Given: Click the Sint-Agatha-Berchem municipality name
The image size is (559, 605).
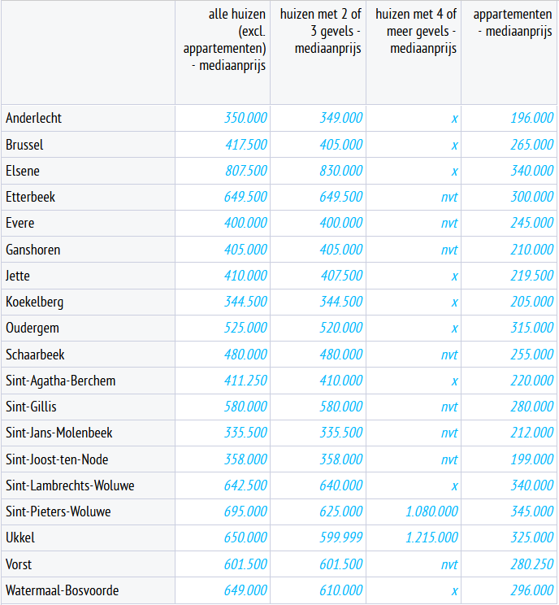Looking at the screenshot, I should [x=61, y=381].
